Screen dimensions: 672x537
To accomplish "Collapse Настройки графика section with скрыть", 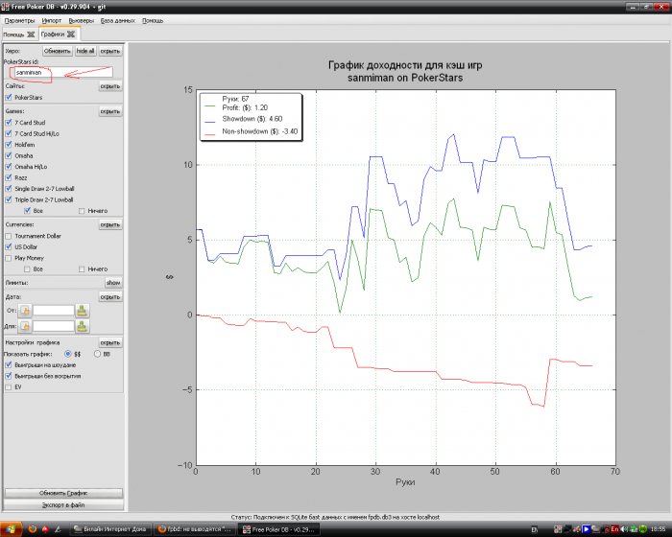I will click(x=110, y=342).
